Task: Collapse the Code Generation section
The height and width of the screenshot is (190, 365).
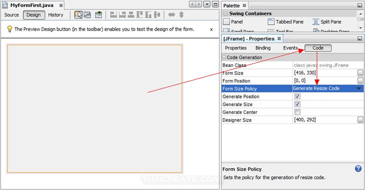Action: (224, 57)
